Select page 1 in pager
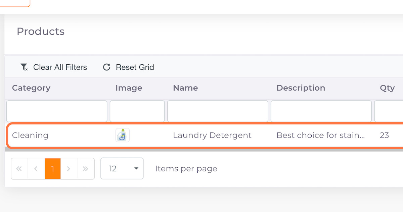 click(53, 168)
